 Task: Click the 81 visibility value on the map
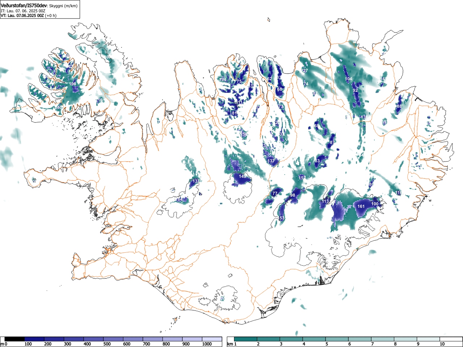click(234, 113)
